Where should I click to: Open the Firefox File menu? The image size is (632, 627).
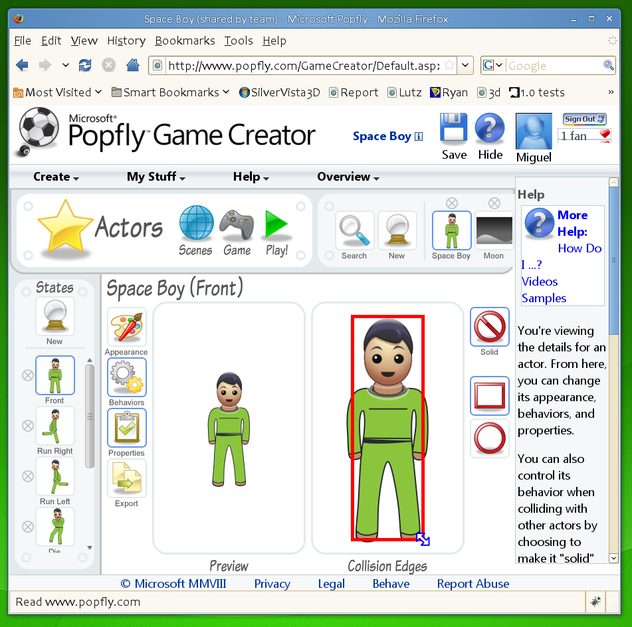pos(23,41)
